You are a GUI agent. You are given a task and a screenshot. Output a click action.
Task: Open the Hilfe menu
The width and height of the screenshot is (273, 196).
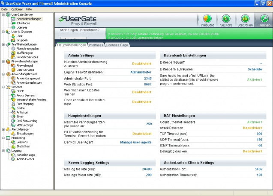pos(29,9)
